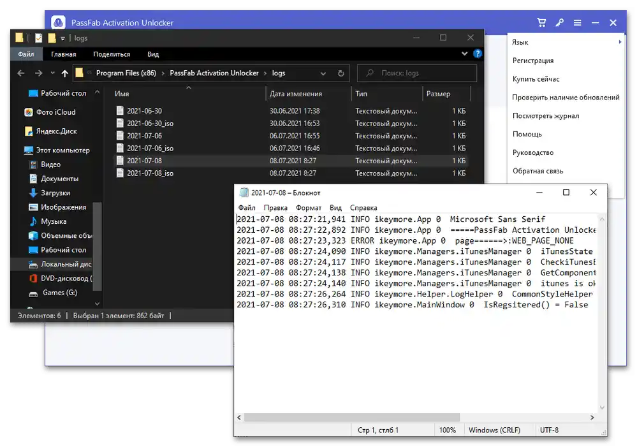
Task: Expand the chevron after Program Files (x86)
Action: coord(163,73)
